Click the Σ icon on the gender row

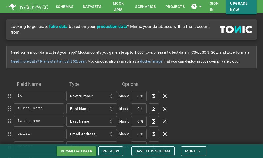pos(154,147)
